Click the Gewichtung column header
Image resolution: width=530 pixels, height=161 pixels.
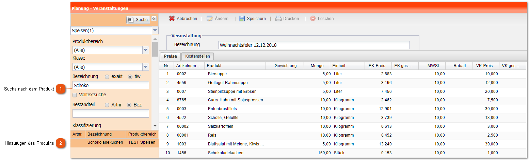(x=285, y=66)
